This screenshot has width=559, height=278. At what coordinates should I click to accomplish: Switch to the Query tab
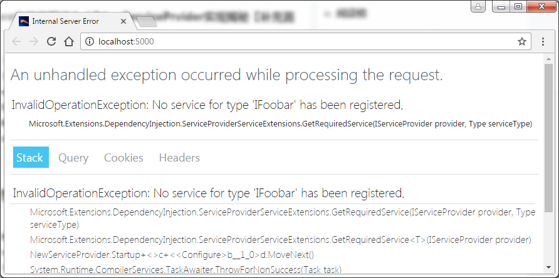point(73,158)
